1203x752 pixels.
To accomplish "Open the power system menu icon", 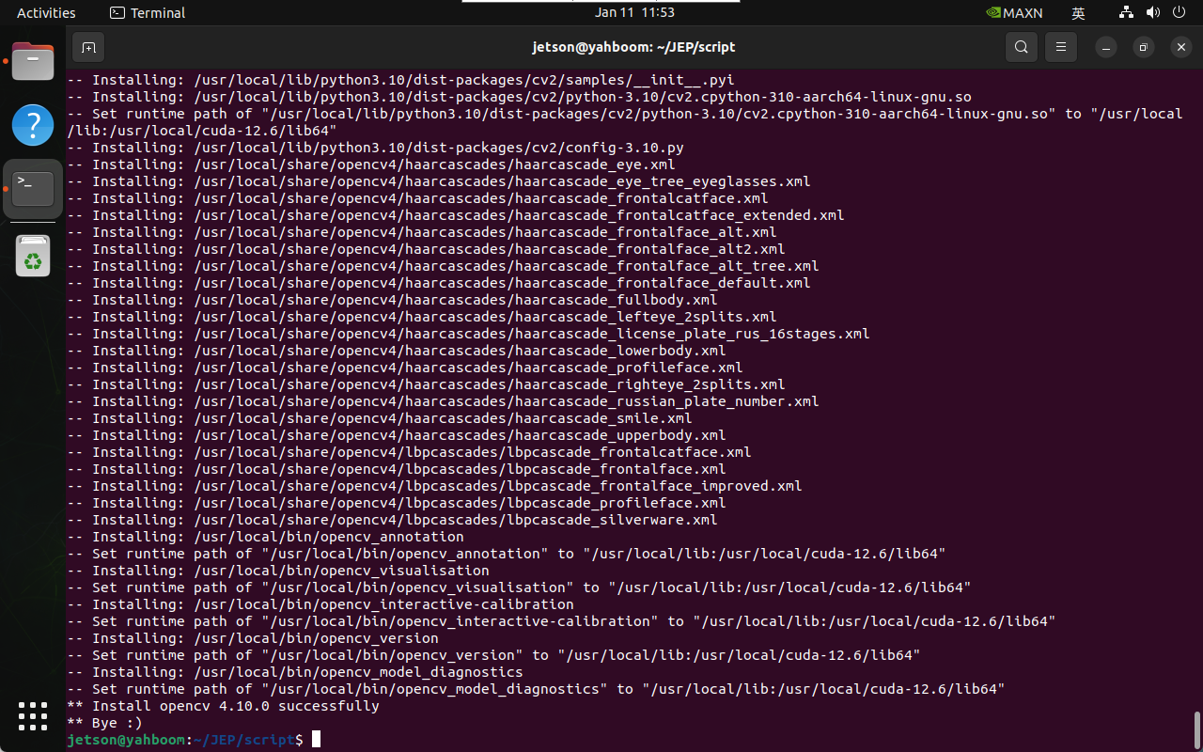I will click(x=1179, y=13).
